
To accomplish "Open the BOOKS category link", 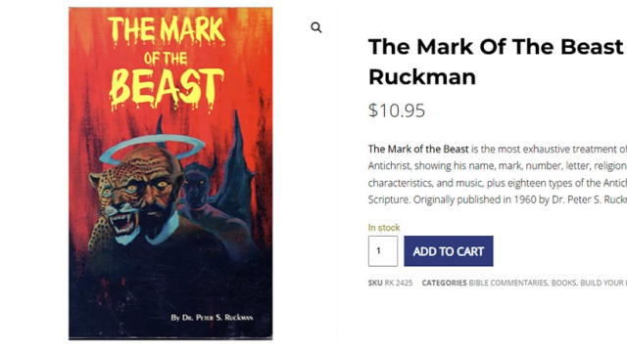I will 564,283.
